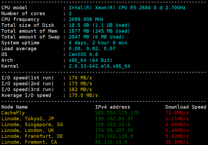Click the CentOS 6.8 OS value

tap(83, 54)
